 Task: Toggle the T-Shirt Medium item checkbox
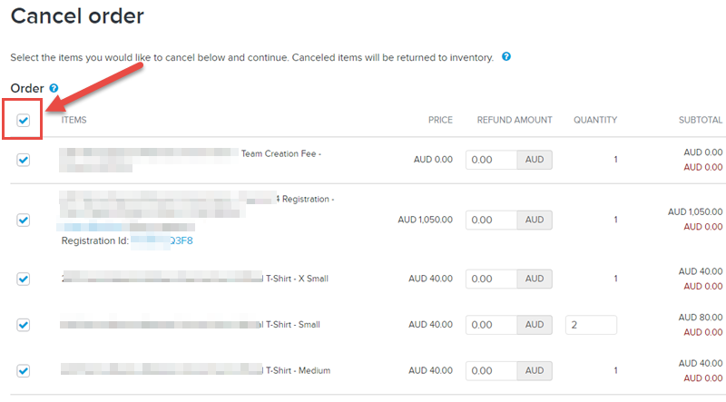24,370
